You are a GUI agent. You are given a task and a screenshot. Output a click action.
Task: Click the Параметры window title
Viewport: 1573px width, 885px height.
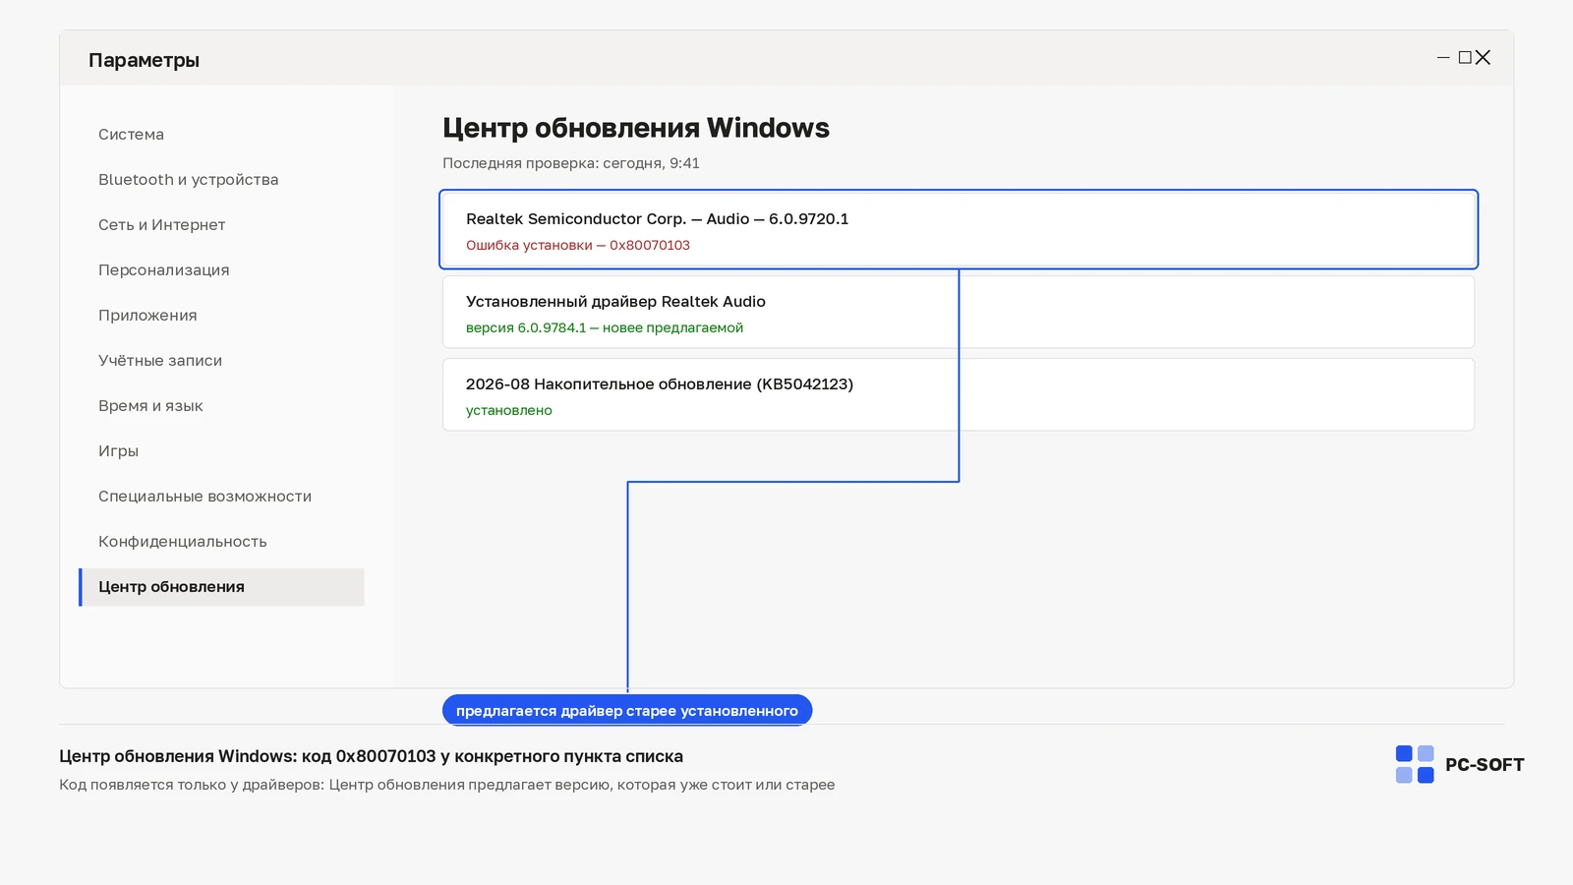[144, 60]
